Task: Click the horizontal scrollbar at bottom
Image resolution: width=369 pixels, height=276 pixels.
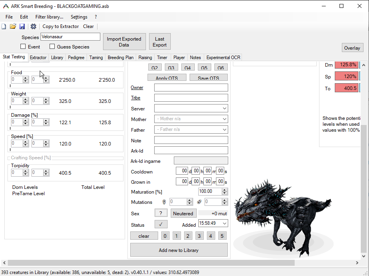Action: coord(181,263)
